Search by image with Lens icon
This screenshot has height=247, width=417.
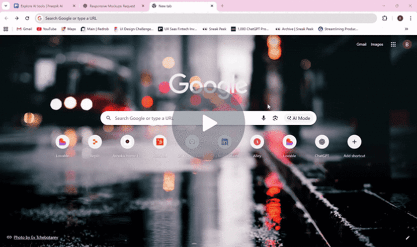click(275, 118)
